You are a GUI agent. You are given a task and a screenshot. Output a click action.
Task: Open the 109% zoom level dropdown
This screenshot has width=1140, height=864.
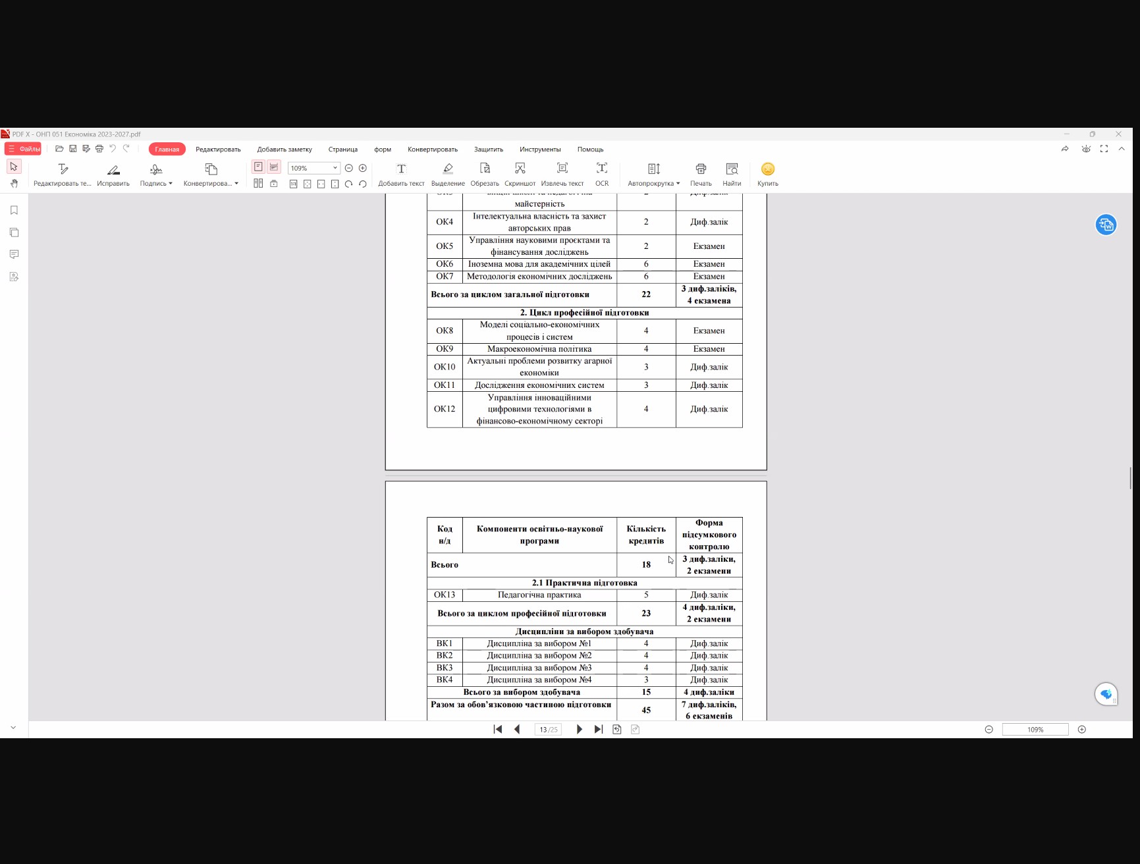335,168
